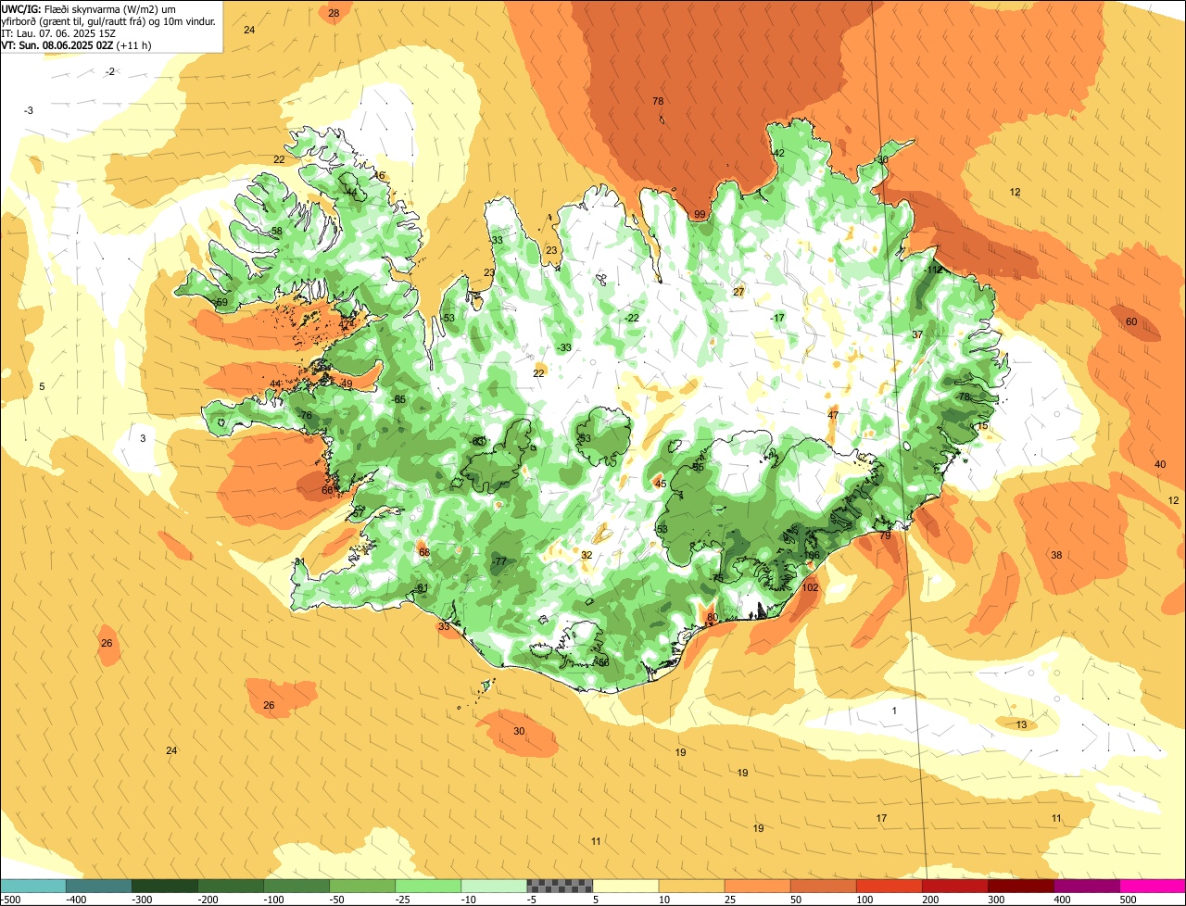Click the value 66 in the orange bay area
Screen dimensions: 1186x906
pos(327,491)
